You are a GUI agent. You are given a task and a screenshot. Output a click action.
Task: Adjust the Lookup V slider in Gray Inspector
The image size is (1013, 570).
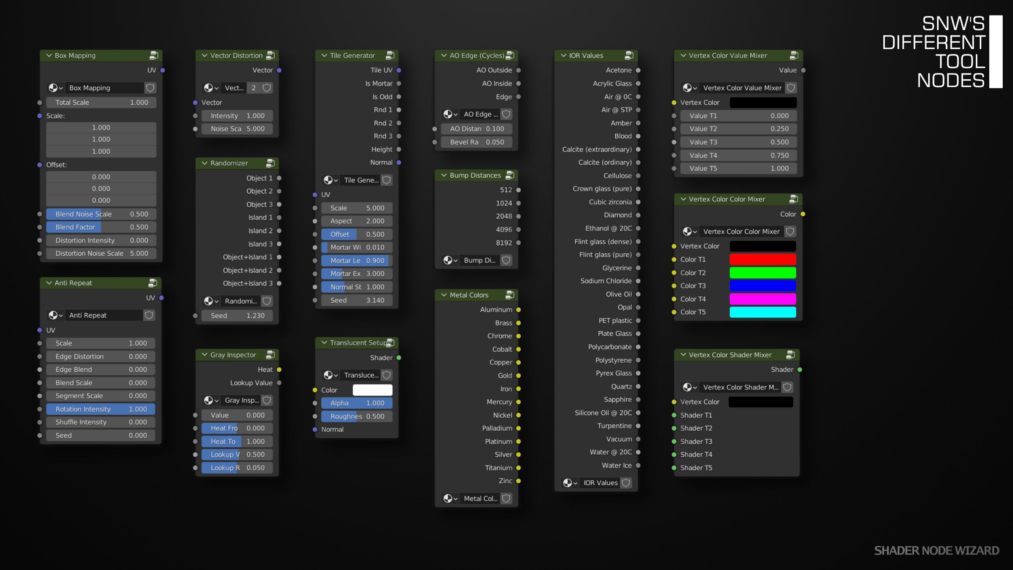click(237, 455)
